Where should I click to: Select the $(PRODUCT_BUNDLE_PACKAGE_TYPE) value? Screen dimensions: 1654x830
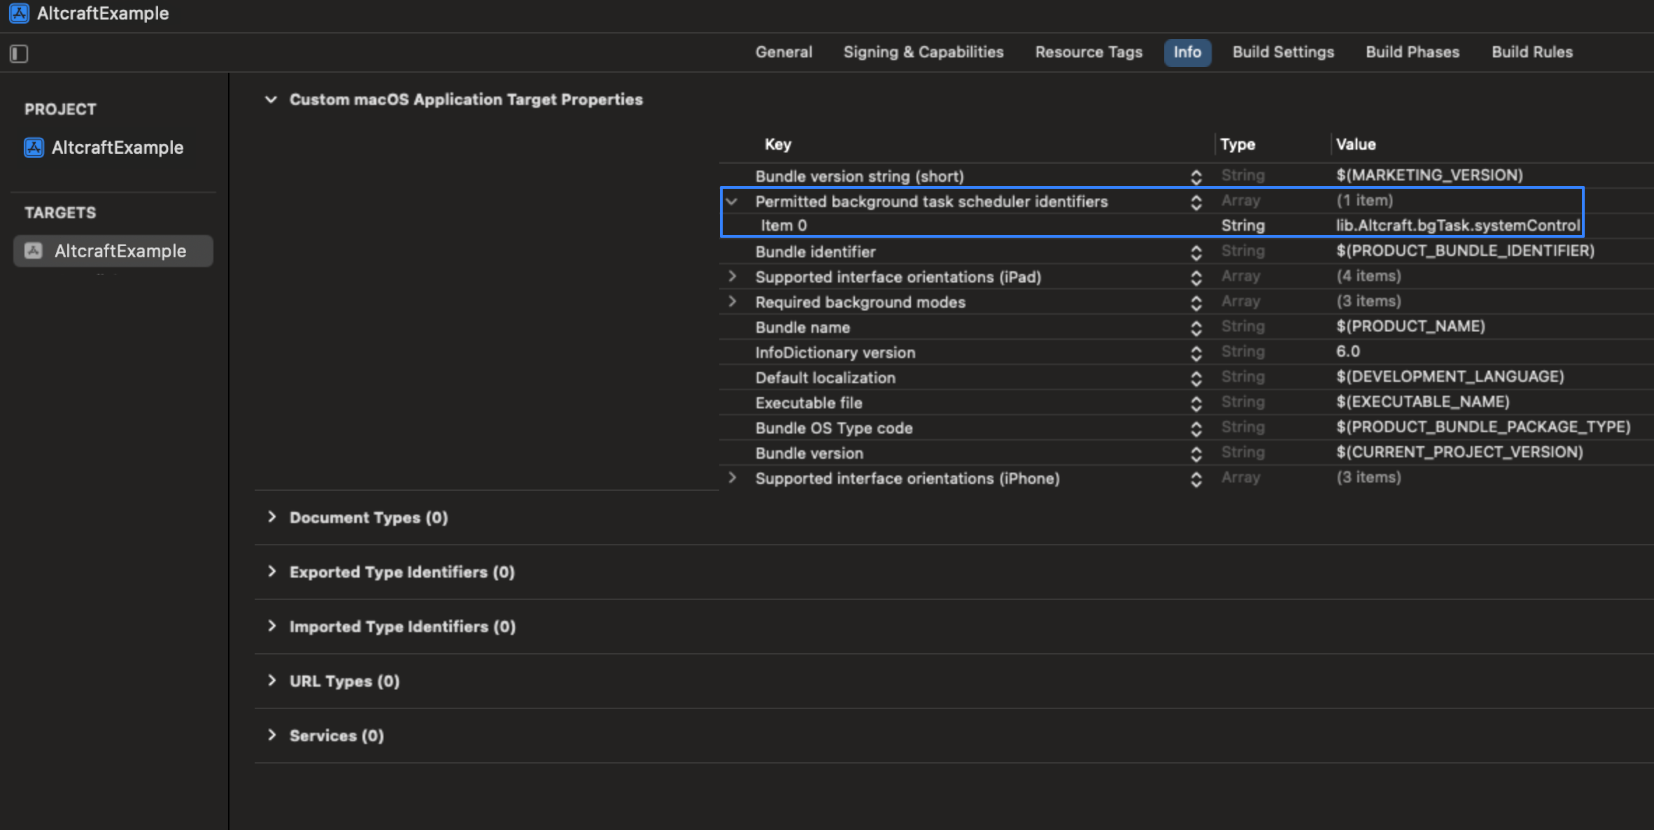[1483, 427]
